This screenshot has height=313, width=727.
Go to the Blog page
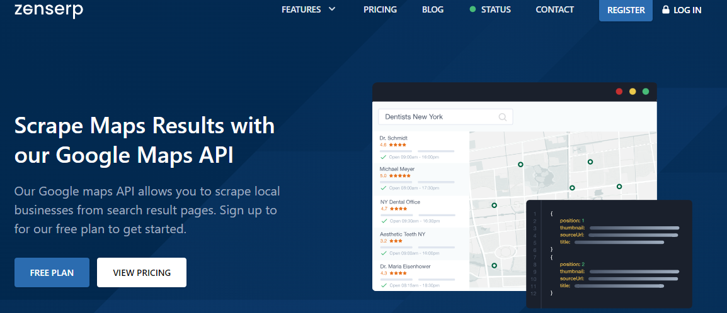pyautogui.click(x=433, y=9)
